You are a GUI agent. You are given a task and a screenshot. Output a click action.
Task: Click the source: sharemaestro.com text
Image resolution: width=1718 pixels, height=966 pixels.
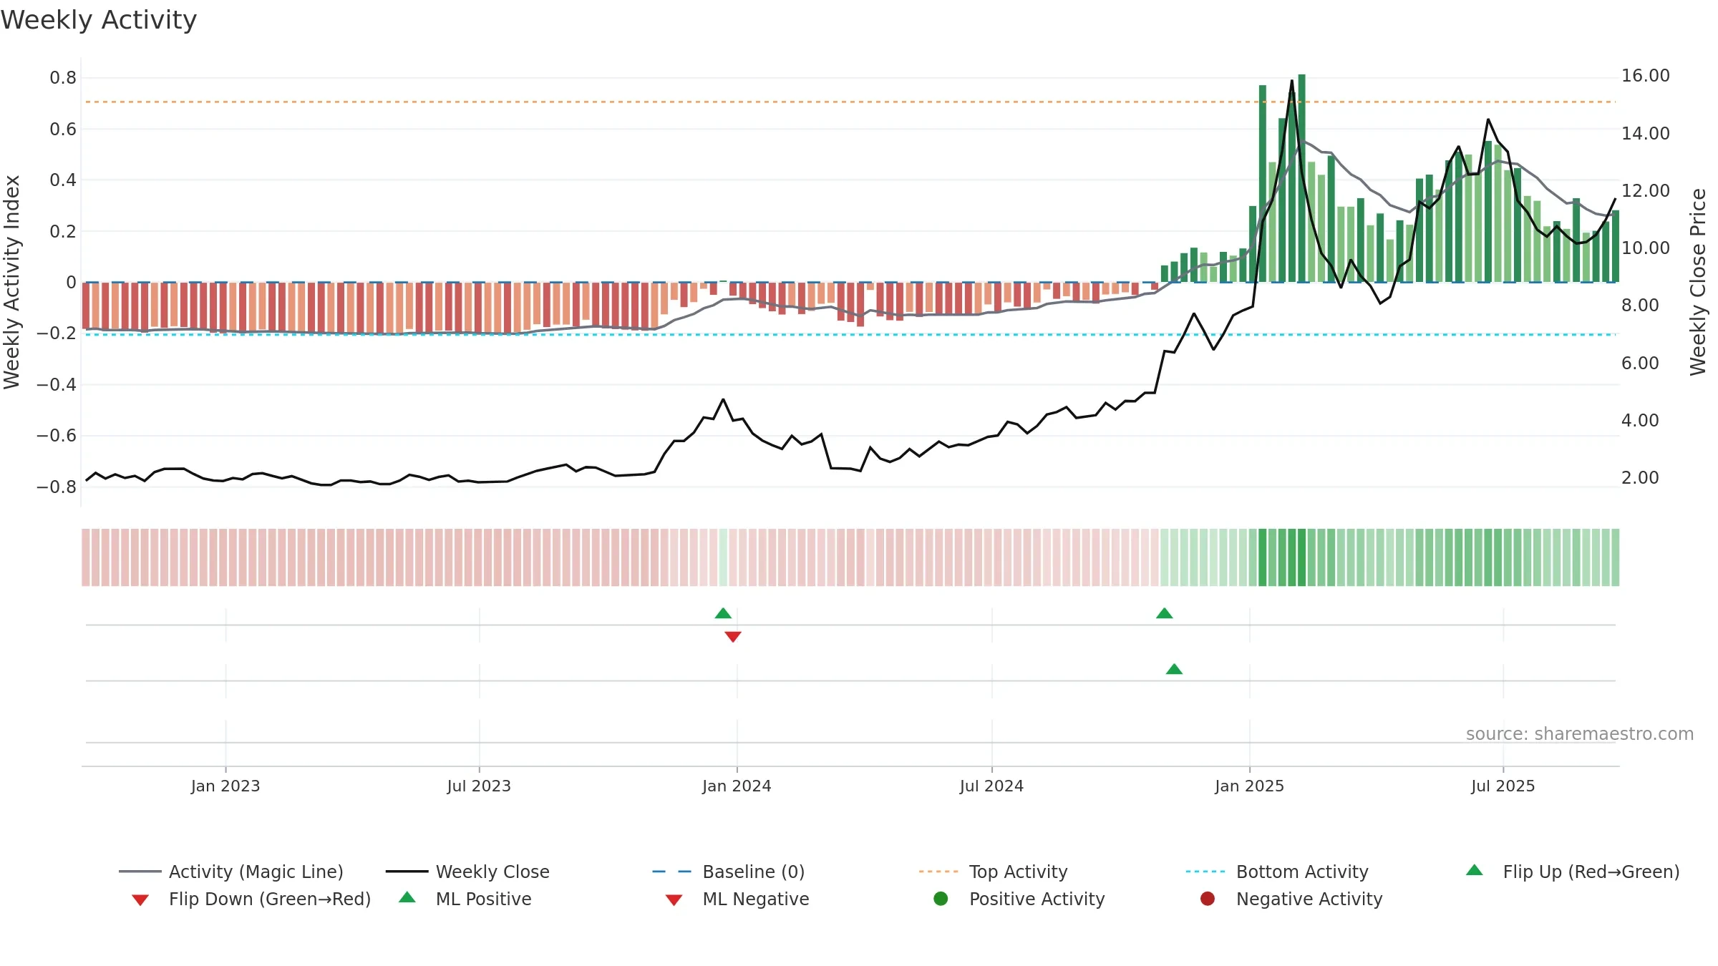tap(1580, 734)
